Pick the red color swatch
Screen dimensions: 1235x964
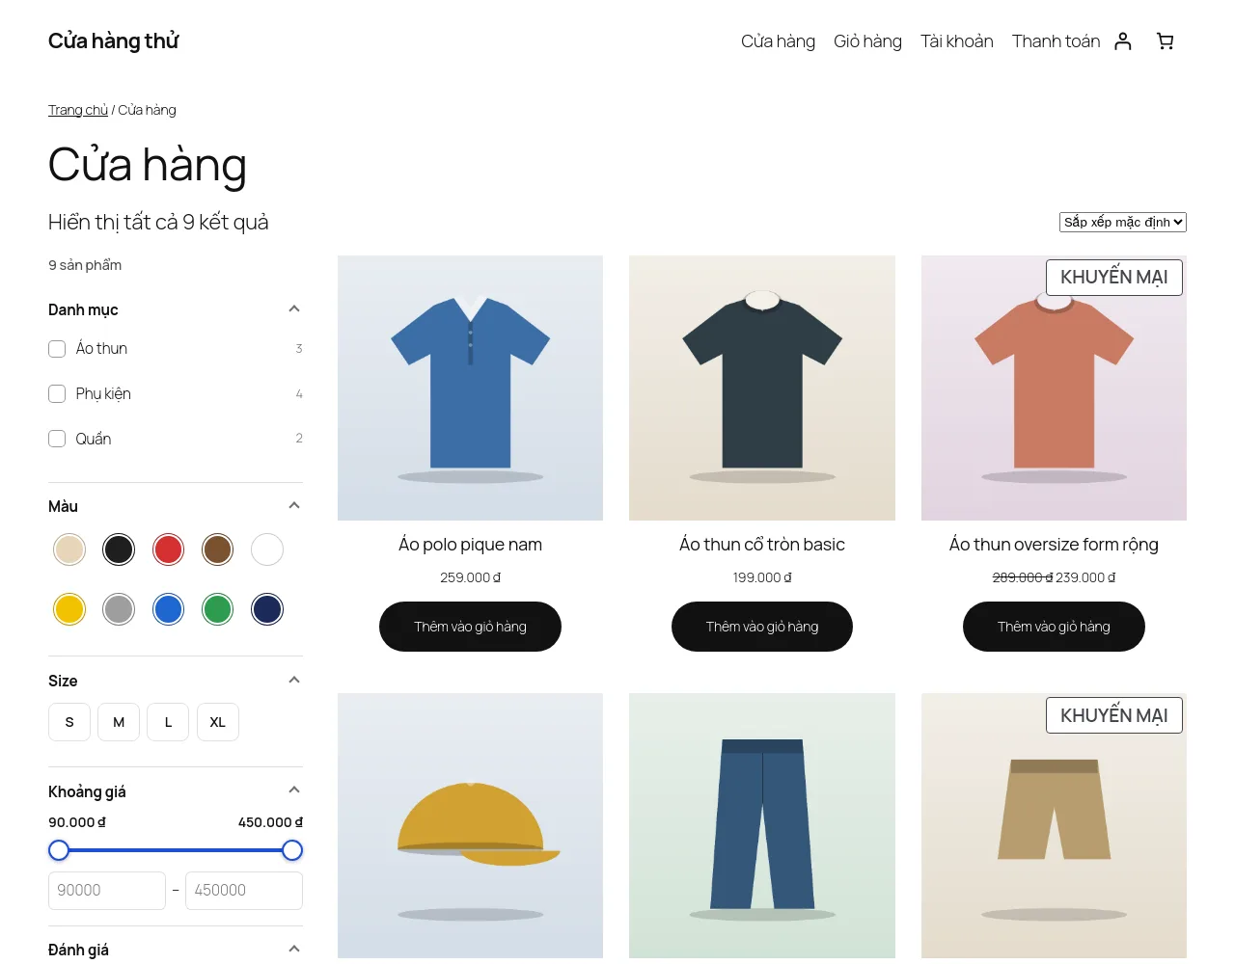tap(169, 549)
